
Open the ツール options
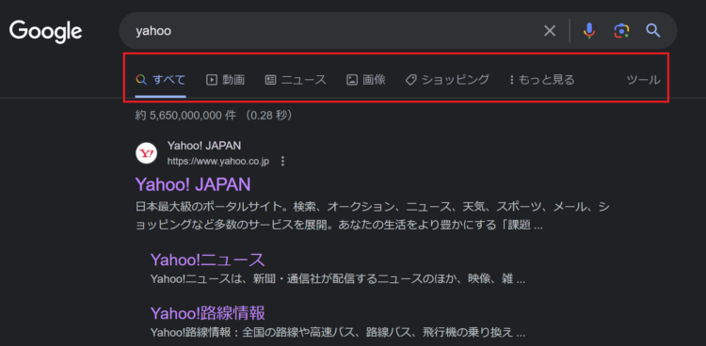click(x=644, y=80)
